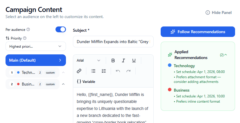Insert a bulleted list
The height and width of the screenshot is (123, 240).
[x=93, y=71]
